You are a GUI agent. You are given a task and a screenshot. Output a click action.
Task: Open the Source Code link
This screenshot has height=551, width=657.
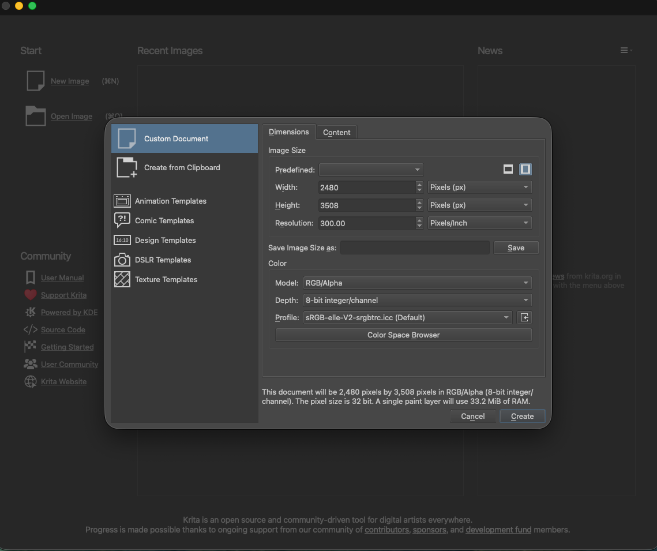pyautogui.click(x=63, y=330)
